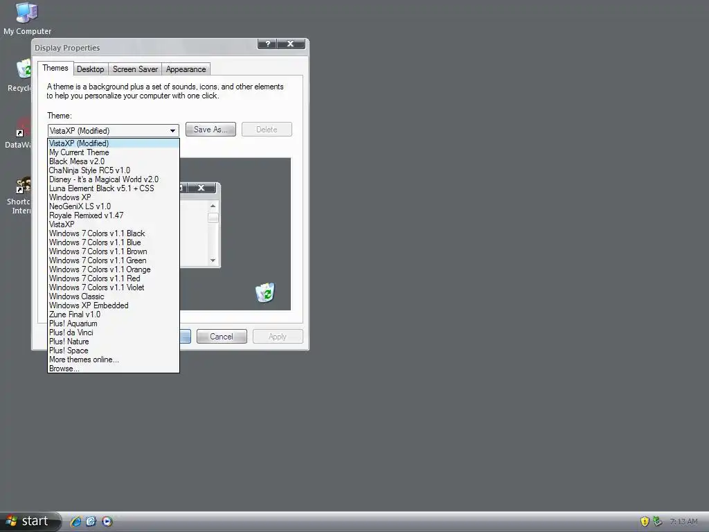Choose NeoGeniX LS v1.0 theme
This screenshot has height=532, width=709.
[114, 206]
